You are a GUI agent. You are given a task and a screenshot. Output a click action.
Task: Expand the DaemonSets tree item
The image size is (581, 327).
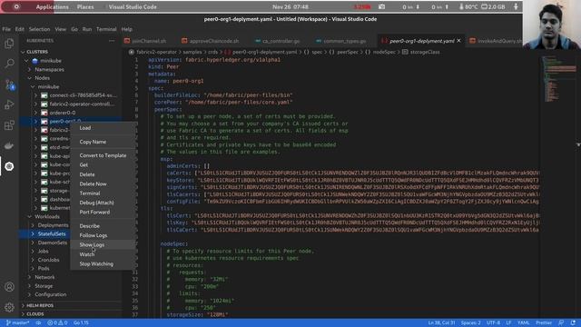pos(33,243)
